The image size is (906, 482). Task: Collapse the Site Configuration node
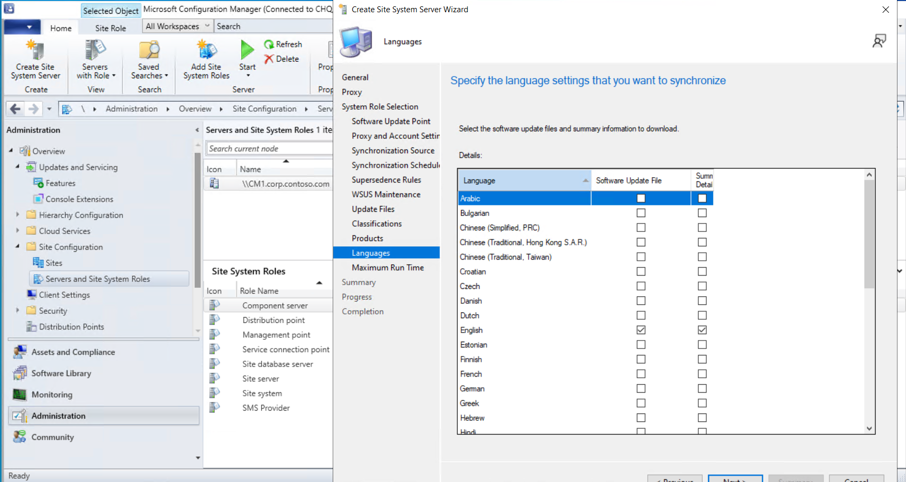(x=18, y=246)
